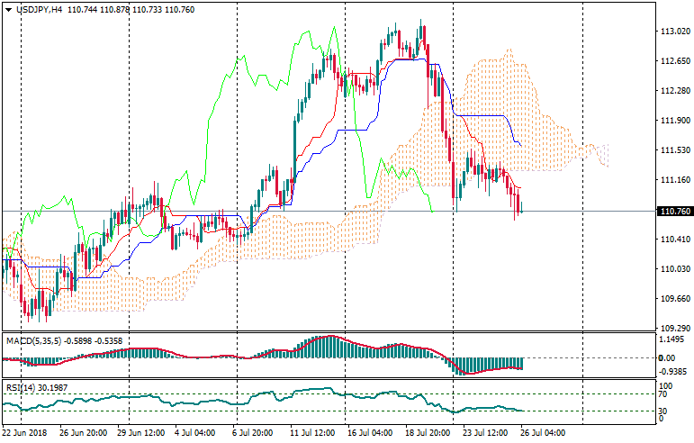This screenshot has width=694, height=443.
Task: Click the 112.650 price axis label
Action: click(674, 61)
